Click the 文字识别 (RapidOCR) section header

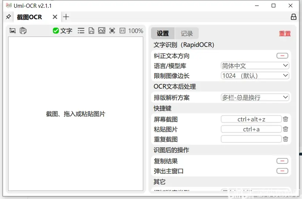(x=184, y=45)
